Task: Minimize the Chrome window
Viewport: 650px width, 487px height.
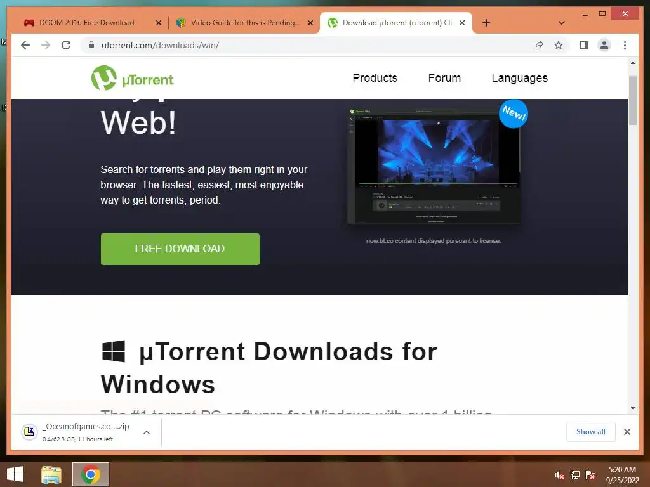Action: coord(585,14)
